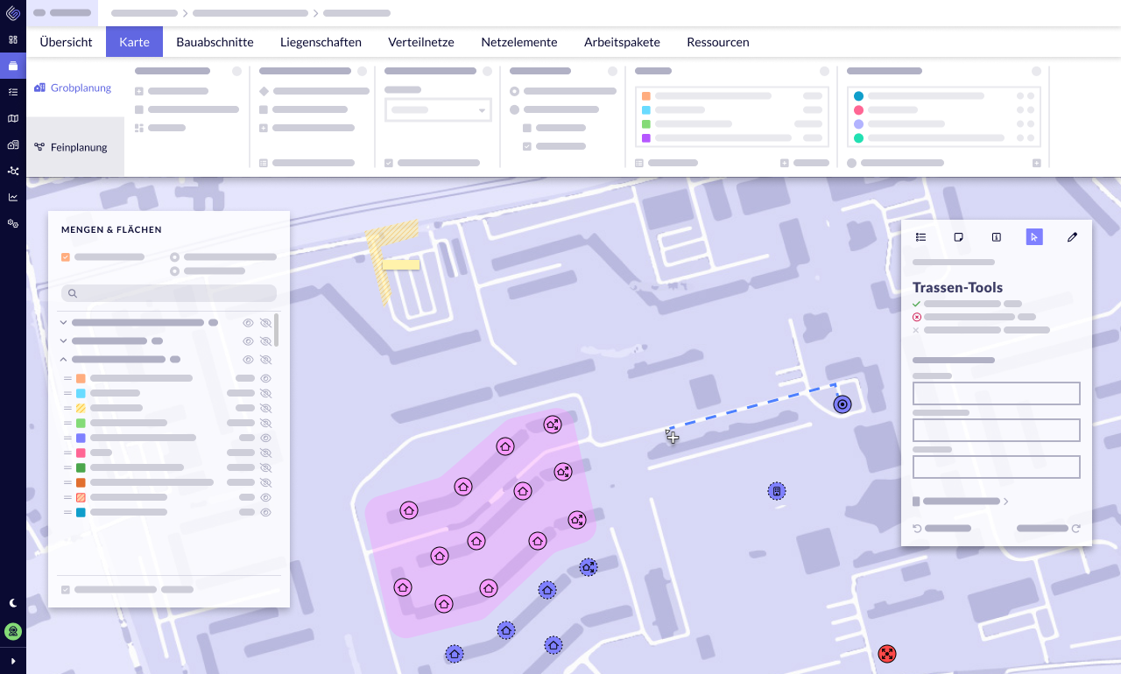Uncheck the orange checkbox under Mengen & Flächen
Screen dimensions: 1121x674
pyautogui.click(x=66, y=257)
